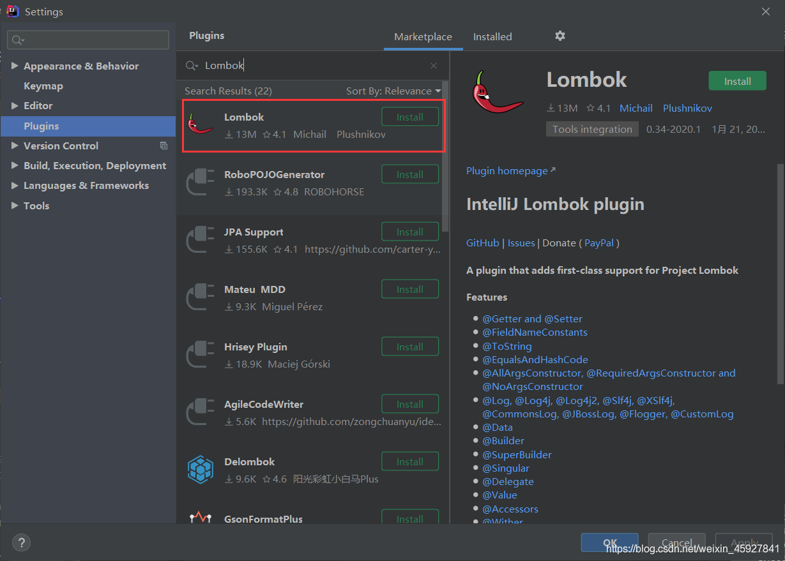Click the plugin description scrollbar

pyautogui.click(x=780, y=274)
